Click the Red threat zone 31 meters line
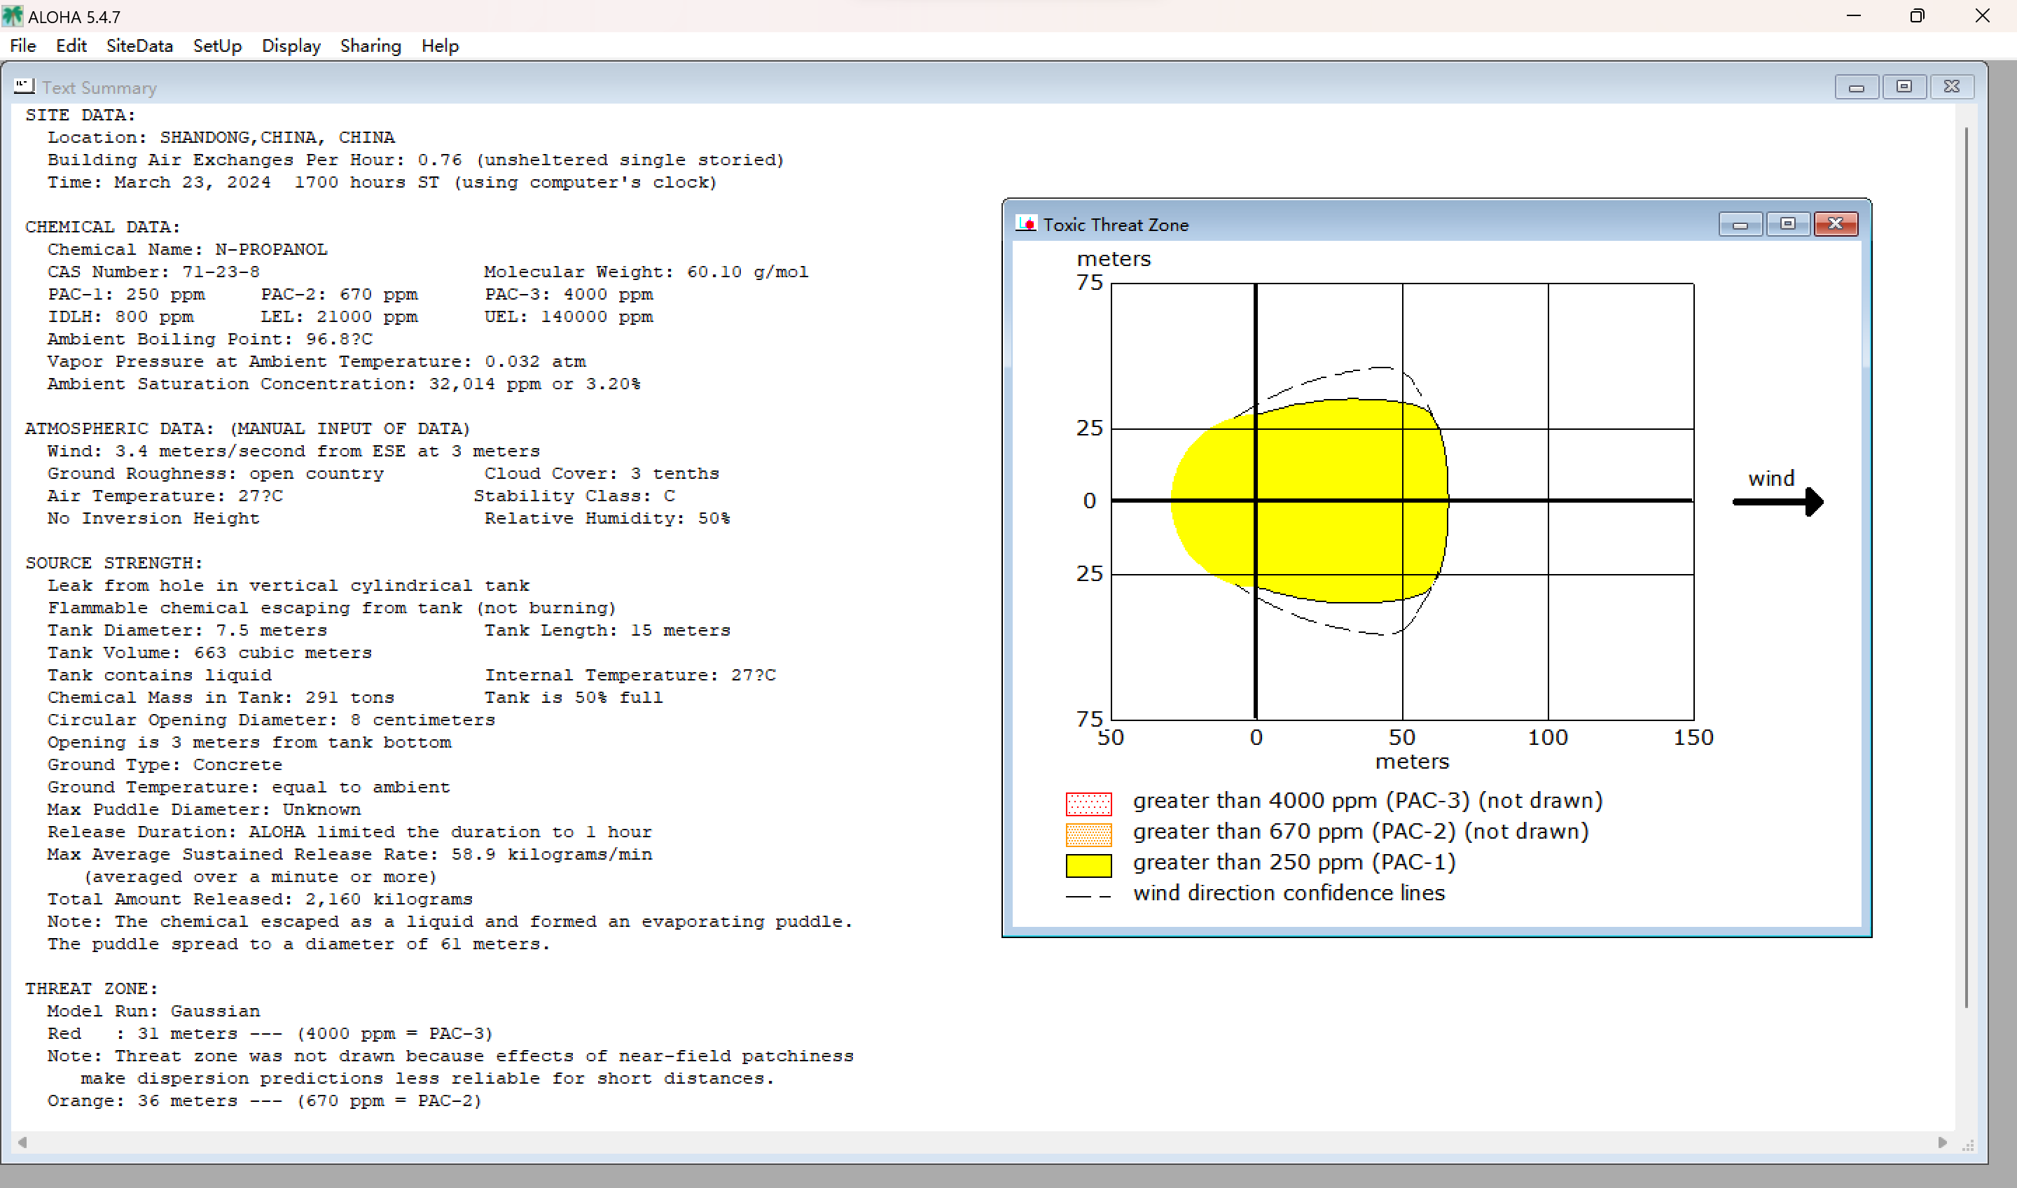2017x1188 pixels. point(270,1034)
